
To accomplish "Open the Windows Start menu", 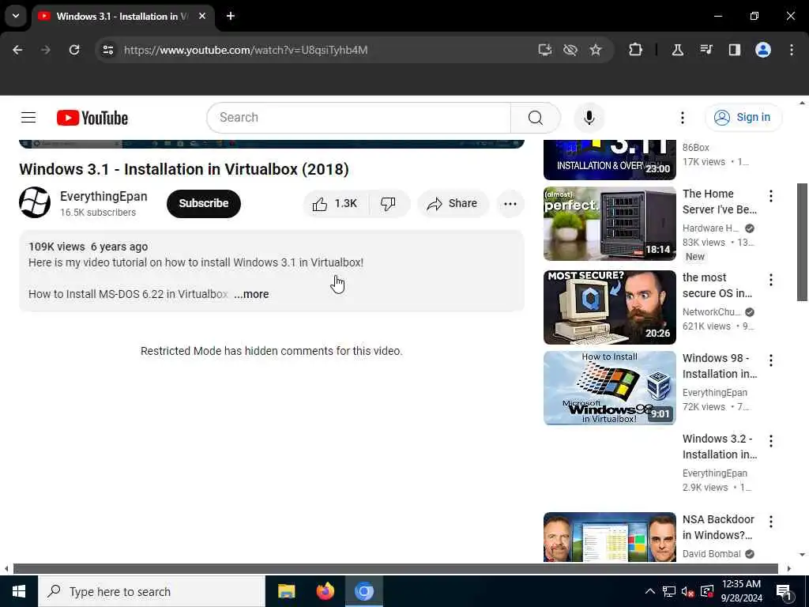I will (x=19, y=591).
